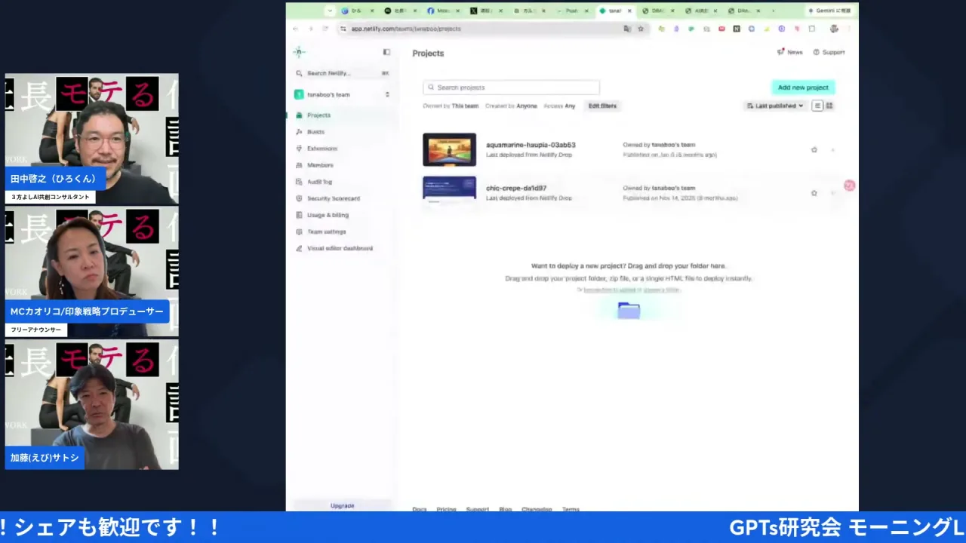Open the Last published sort dropdown

(775, 106)
